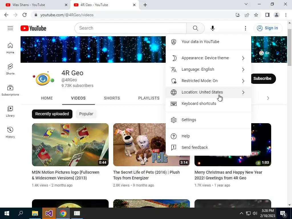Click the Google icon on channel banner
The height and width of the screenshot is (219, 292).
[x=261, y=53]
